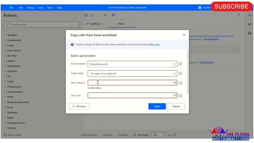Open the Excel instance dropdown
This screenshot has width=254, height=143.
point(174,64)
